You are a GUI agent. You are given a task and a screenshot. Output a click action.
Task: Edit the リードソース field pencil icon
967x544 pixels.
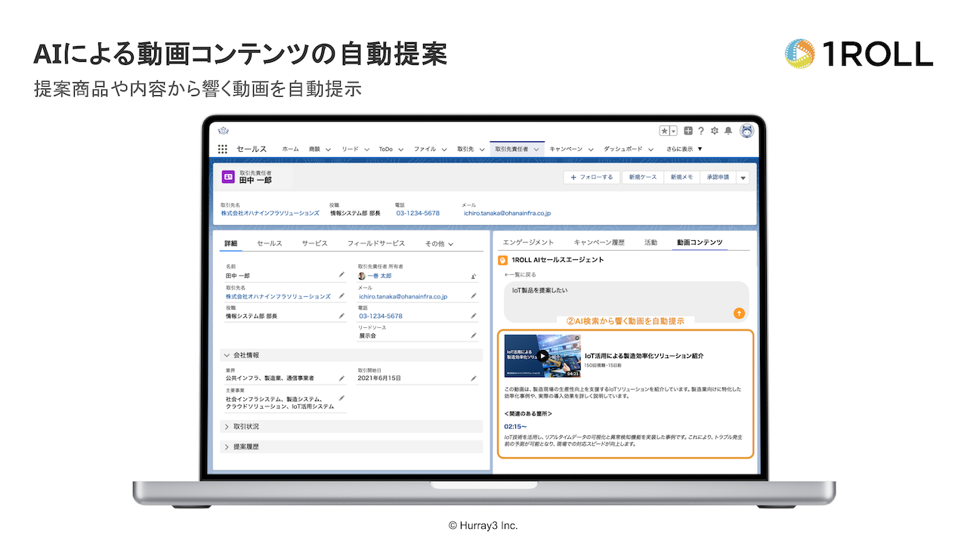coord(474,335)
